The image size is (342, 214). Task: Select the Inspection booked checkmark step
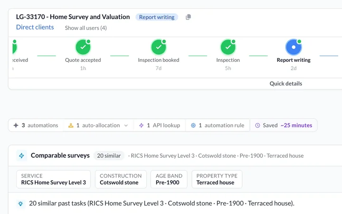(159, 47)
